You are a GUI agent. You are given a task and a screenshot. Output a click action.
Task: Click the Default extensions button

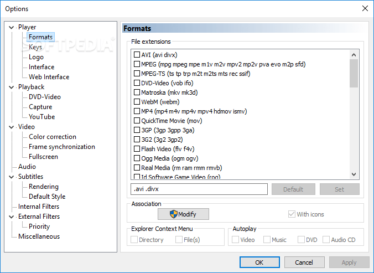[x=293, y=189]
